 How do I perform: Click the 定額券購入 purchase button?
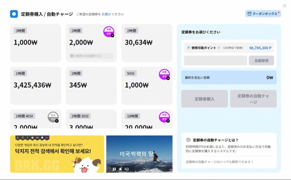[205, 99]
